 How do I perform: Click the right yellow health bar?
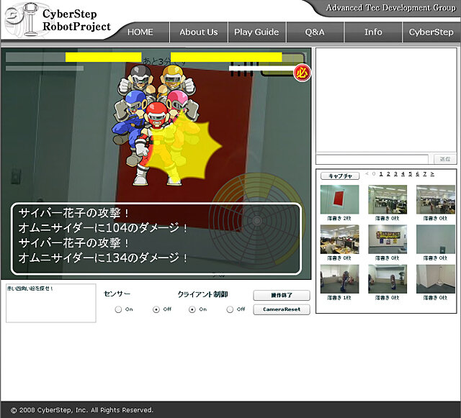click(226, 57)
